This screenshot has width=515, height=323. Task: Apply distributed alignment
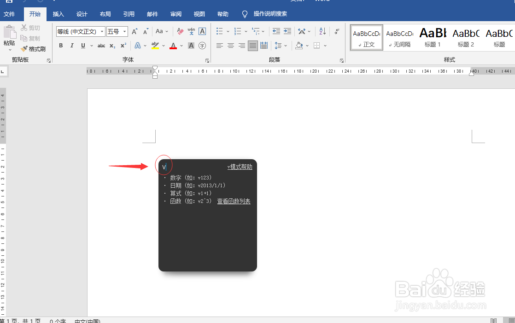(x=264, y=46)
